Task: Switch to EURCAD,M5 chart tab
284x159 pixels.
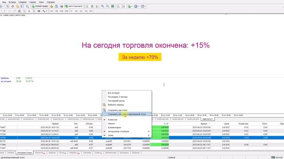Action: click(163, 119)
